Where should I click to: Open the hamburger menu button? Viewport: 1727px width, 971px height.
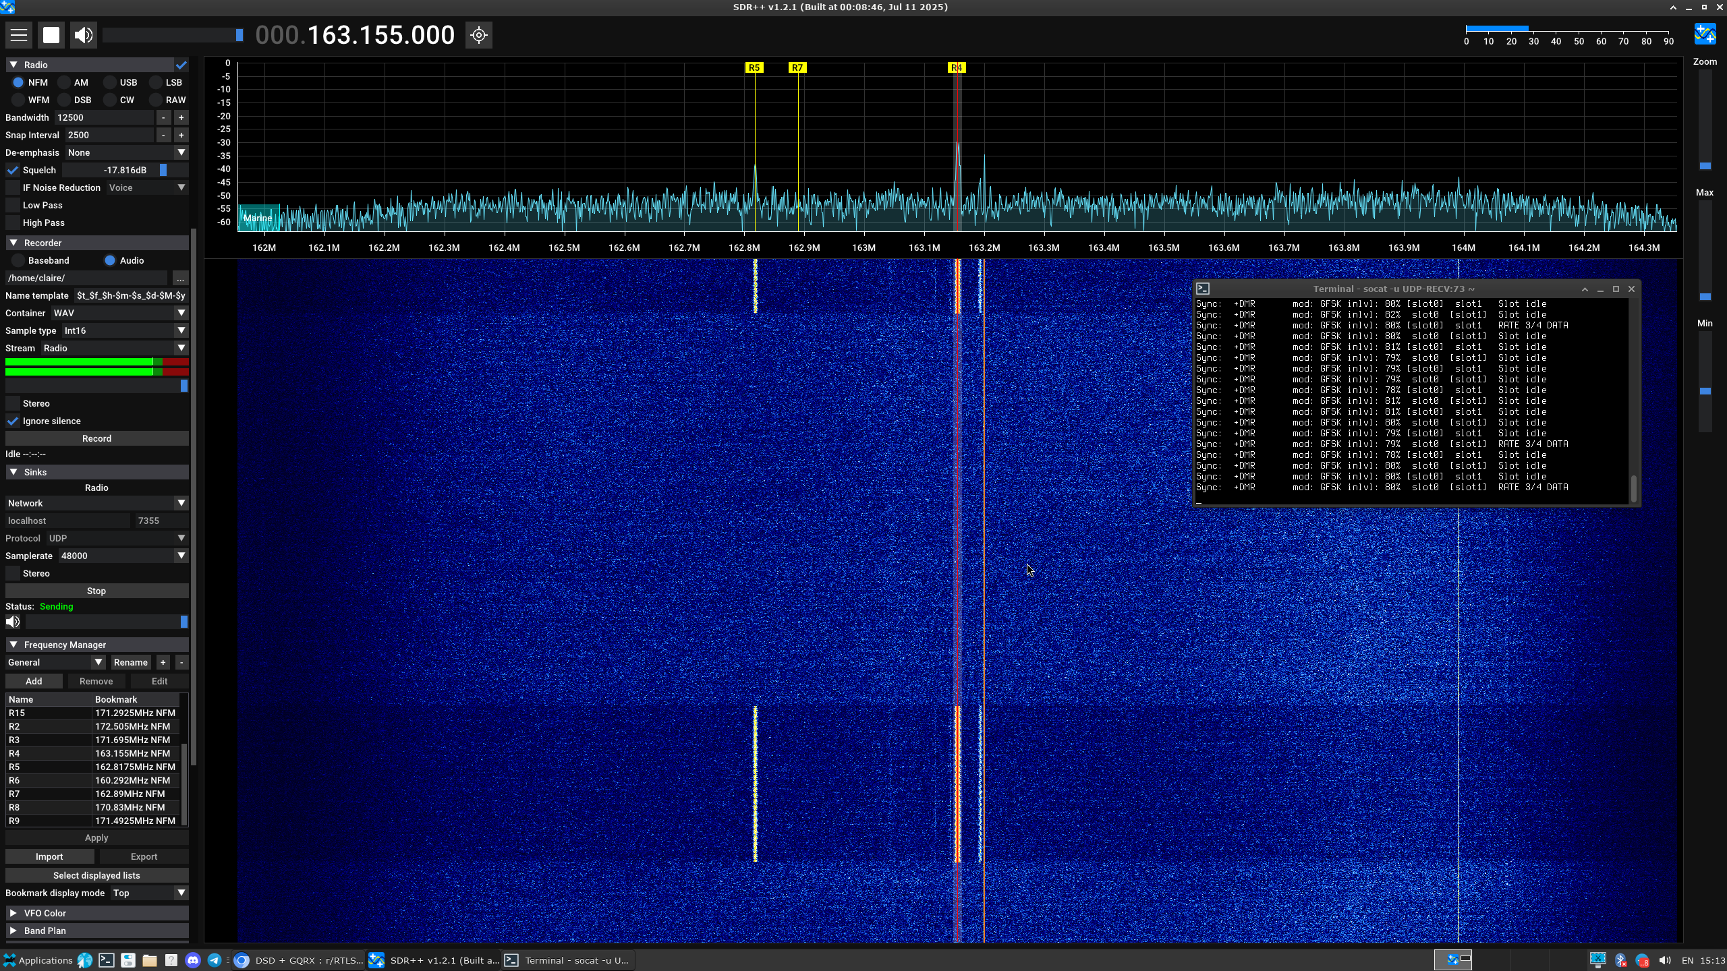(x=19, y=35)
